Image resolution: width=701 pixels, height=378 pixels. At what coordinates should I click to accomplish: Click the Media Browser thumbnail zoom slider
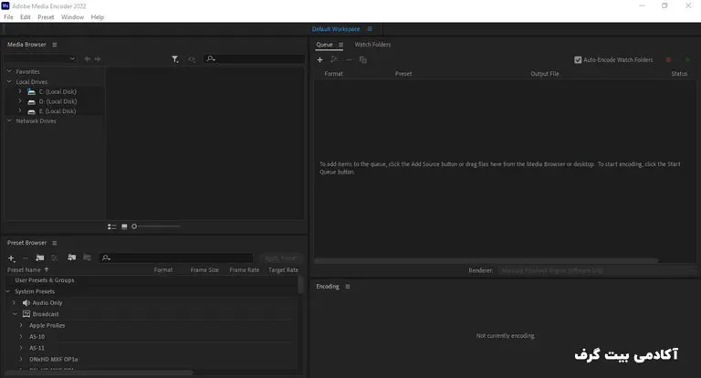(x=155, y=226)
